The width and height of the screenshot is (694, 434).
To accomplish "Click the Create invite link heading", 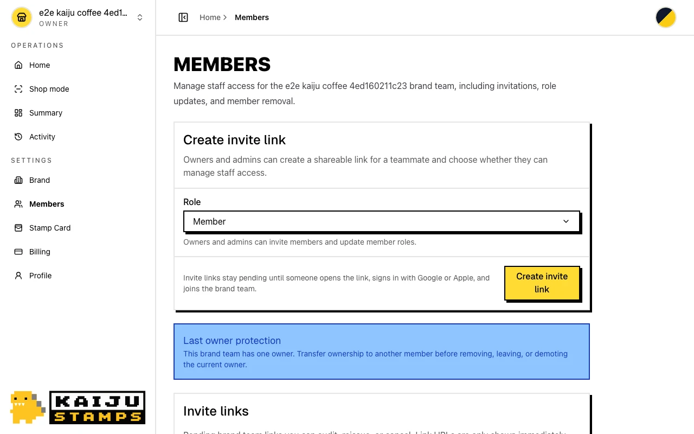I will (234, 140).
